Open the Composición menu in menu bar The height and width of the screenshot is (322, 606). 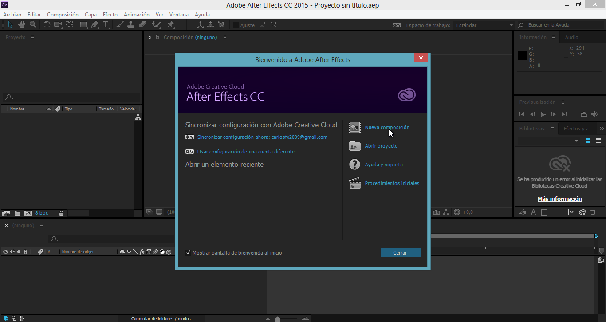pyautogui.click(x=63, y=15)
